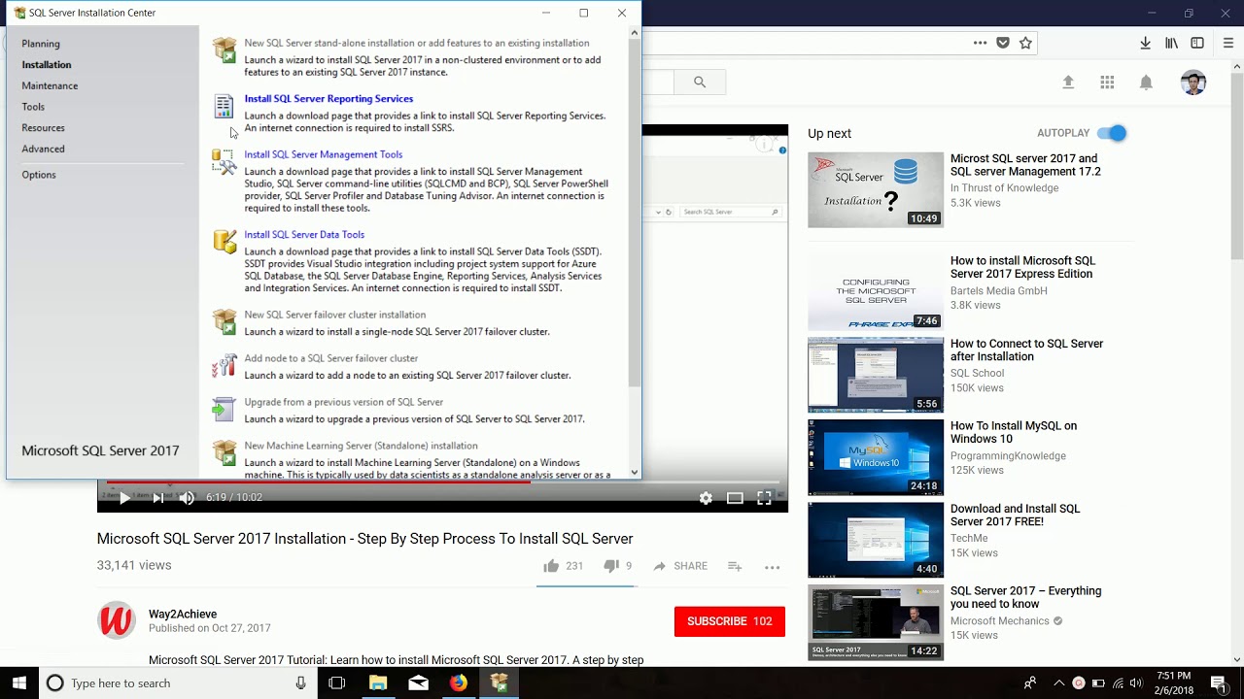
Task: Open Way2Achieve channel avatar
Action: (116, 621)
